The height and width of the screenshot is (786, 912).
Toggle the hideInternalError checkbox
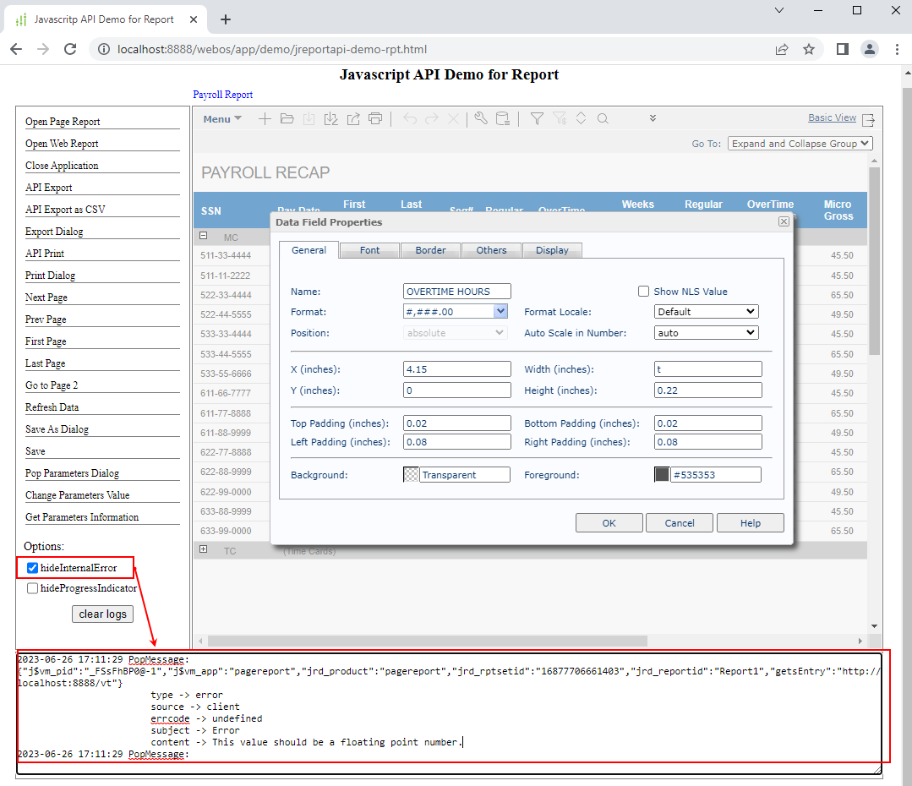(33, 568)
